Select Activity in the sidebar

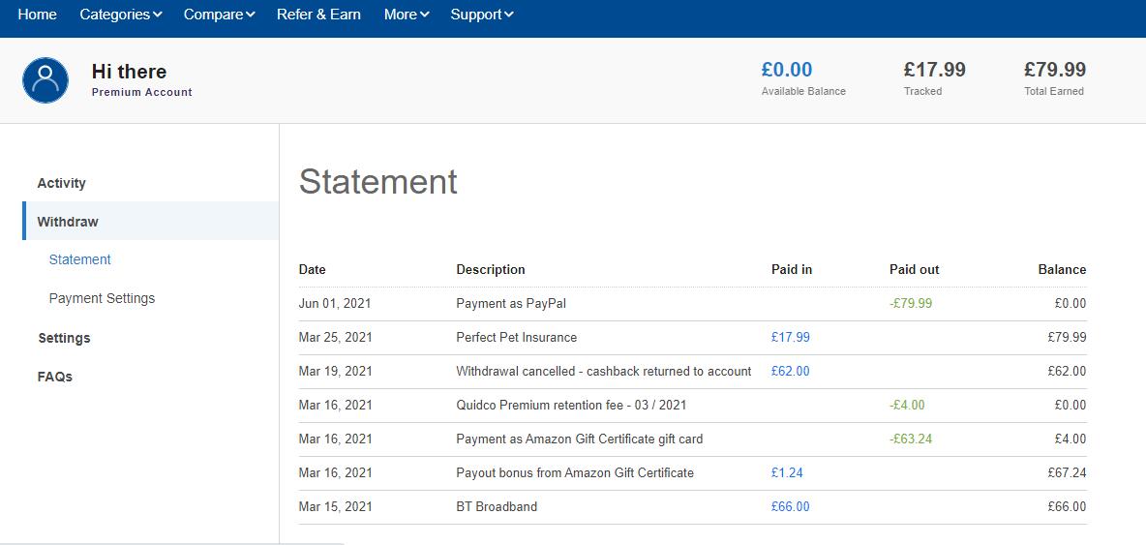[x=62, y=183]
